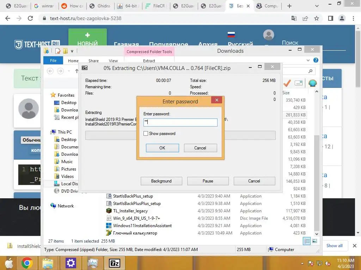Switch Explorer to large icons view
Image resolution: width=361 pixels, height=270 pixels.
point(314,241)
